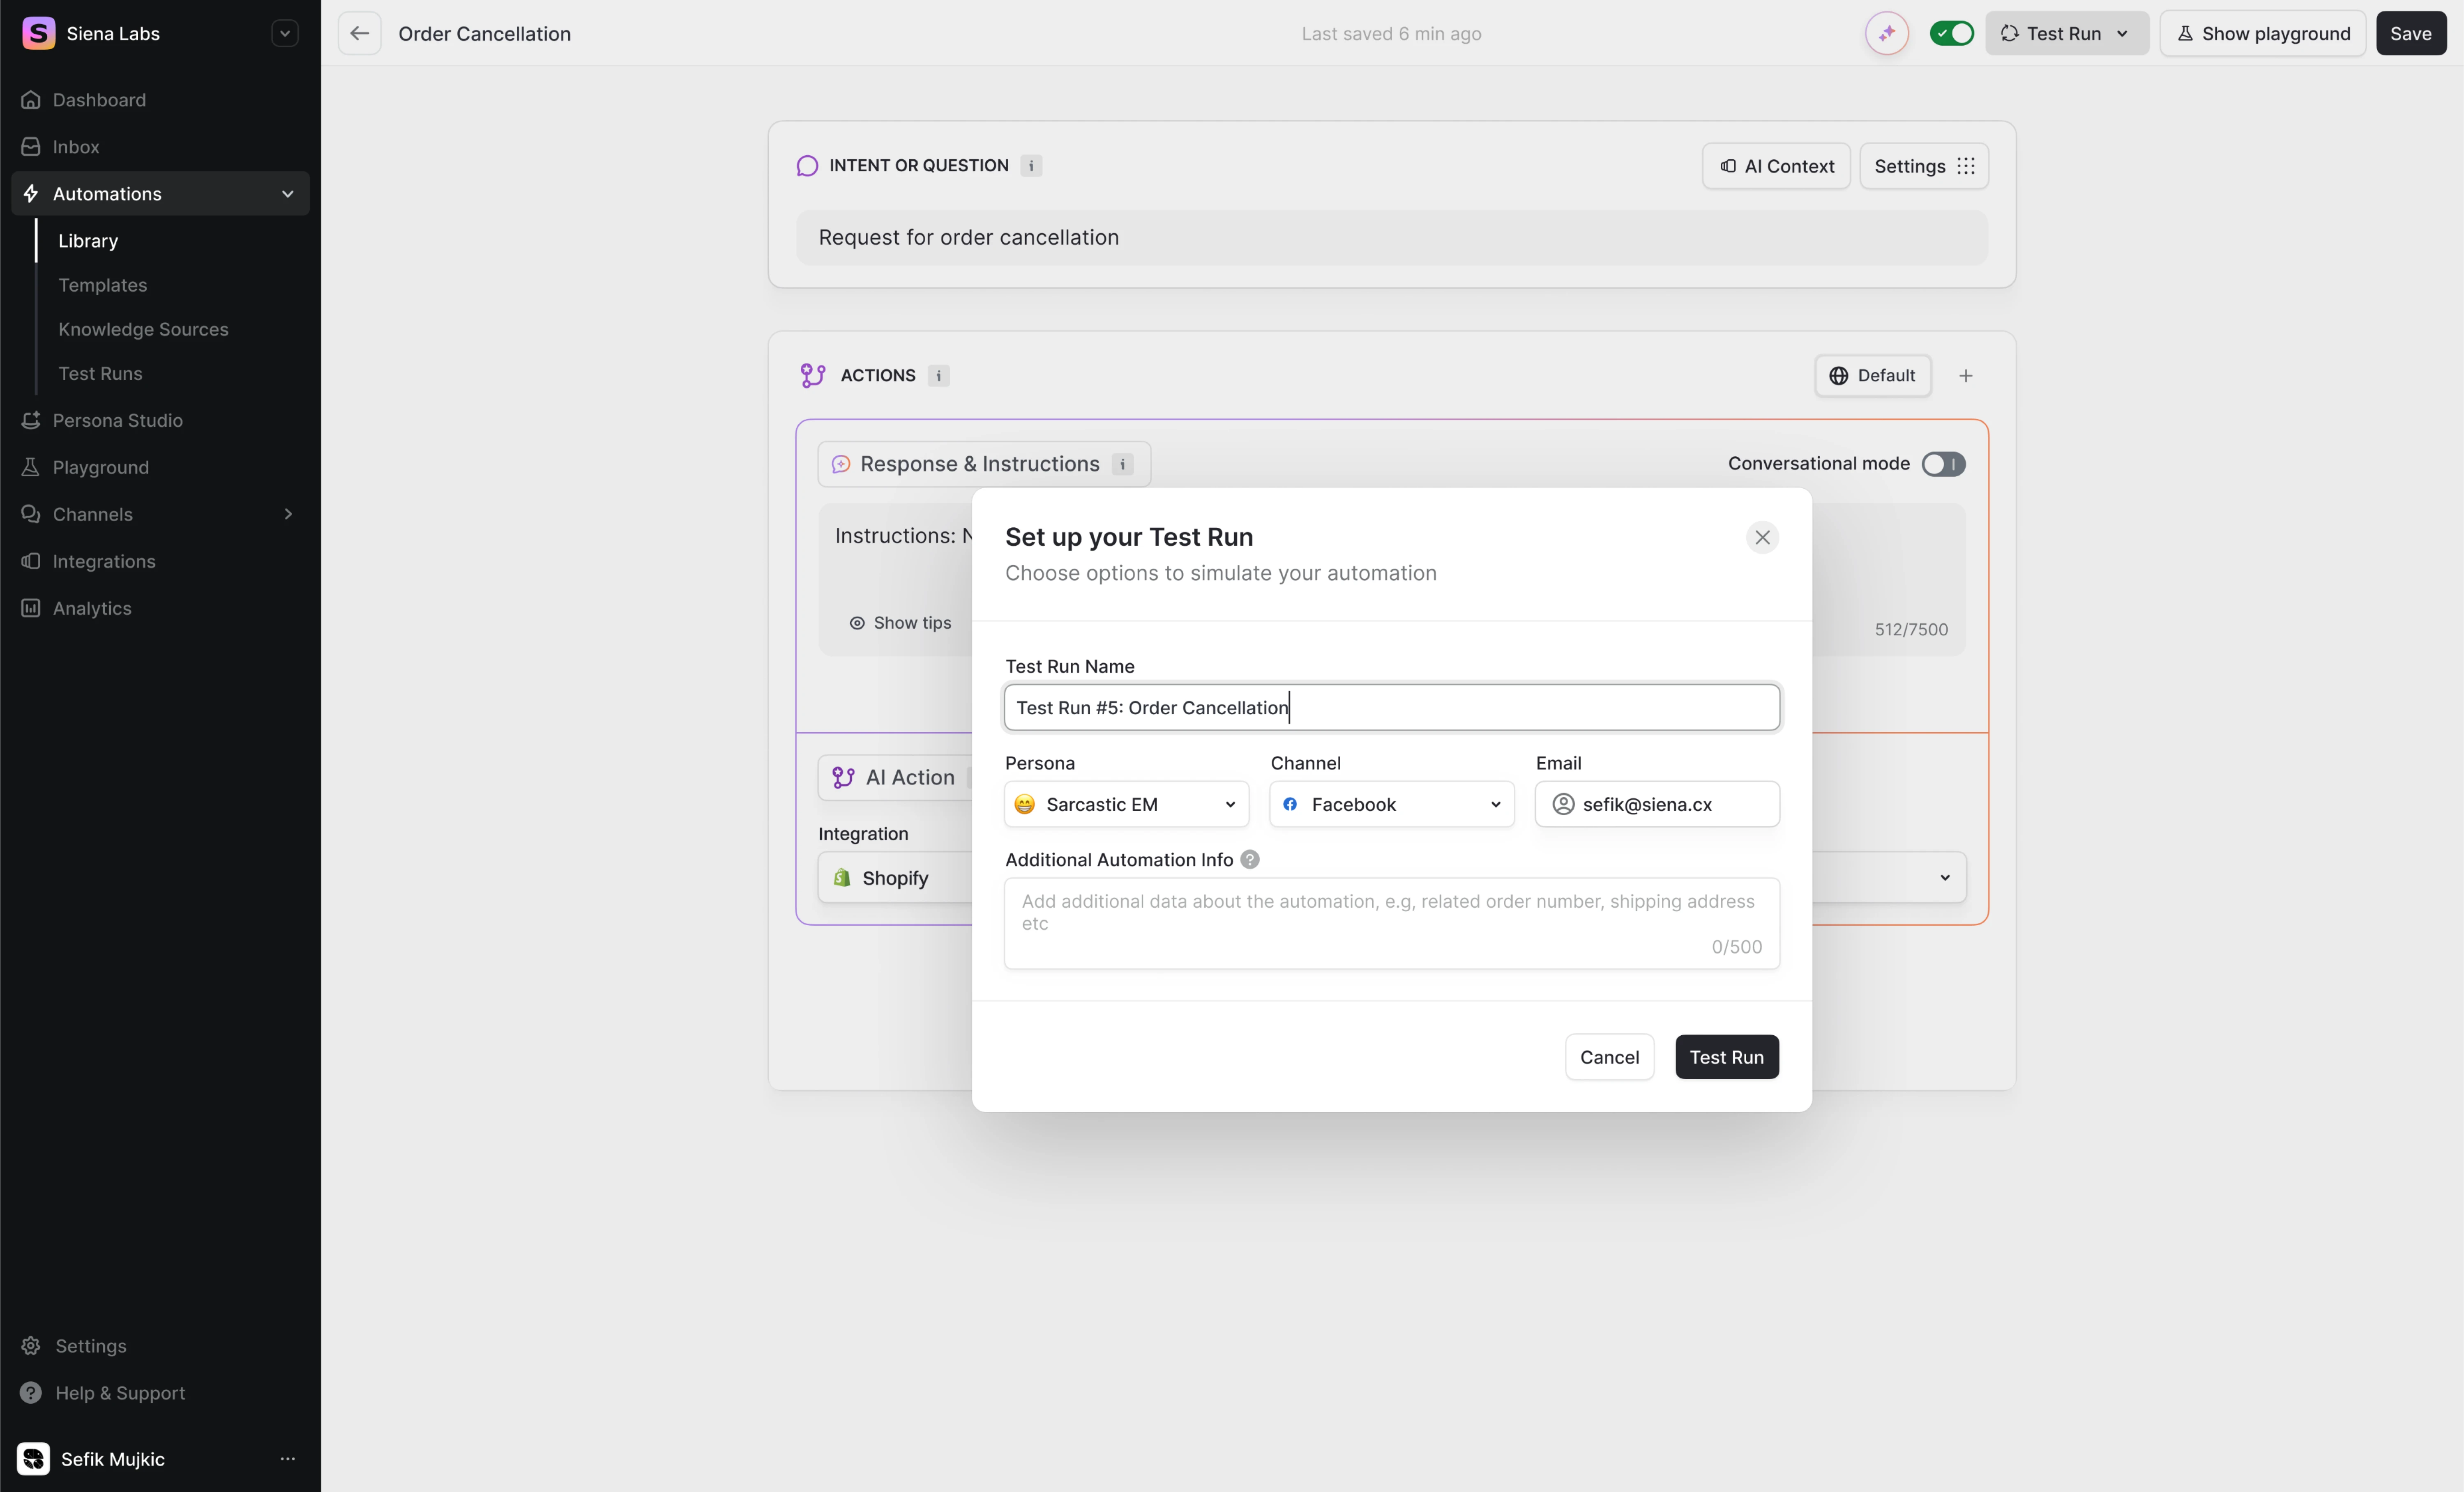
Task: Click the Additional Automation Info text area
Action: [x=1391, y=920]
